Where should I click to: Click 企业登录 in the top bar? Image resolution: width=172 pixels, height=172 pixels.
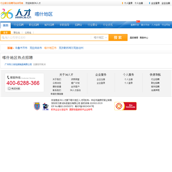155,3
